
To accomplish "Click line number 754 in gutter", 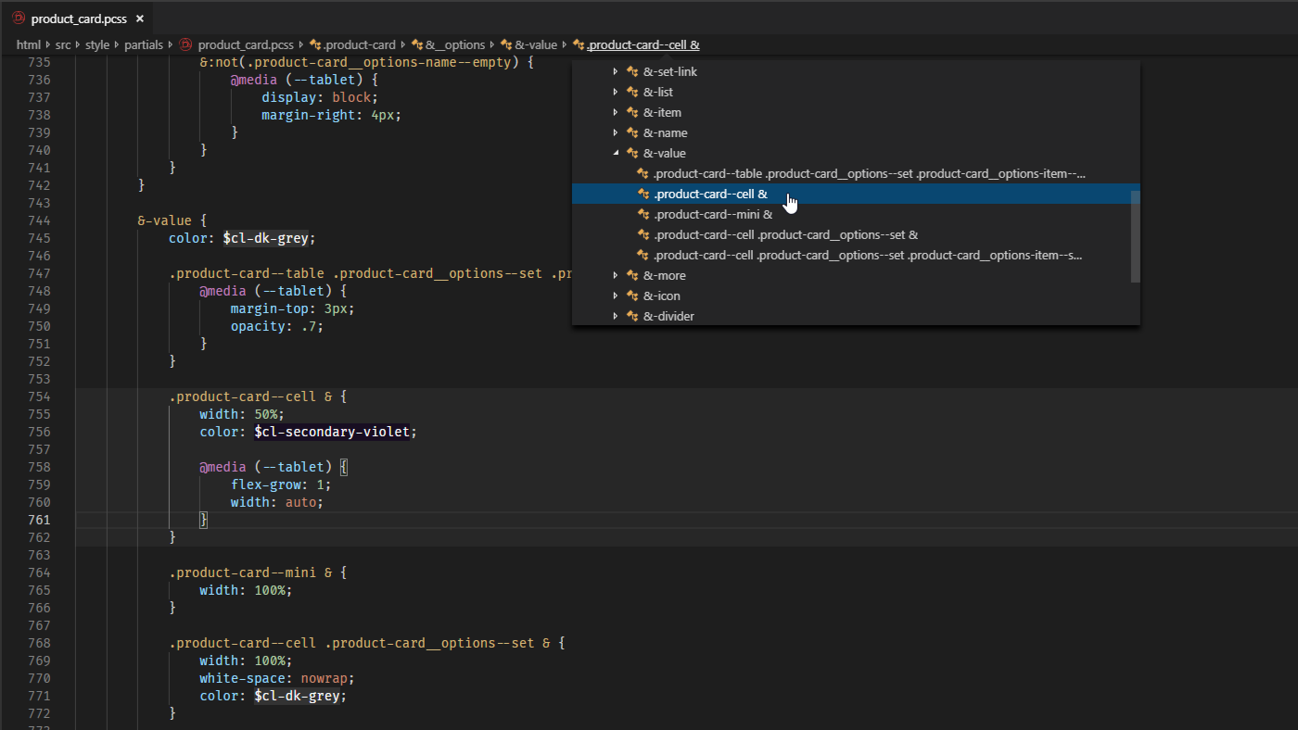I will 40,396.
